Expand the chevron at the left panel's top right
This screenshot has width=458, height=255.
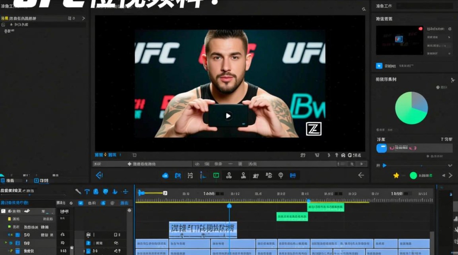click(83, 18)
